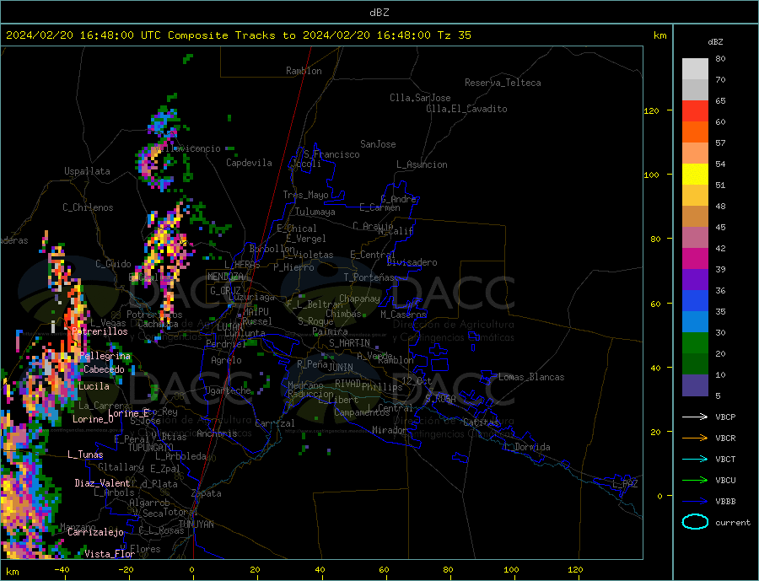The height and width of the screenshot is (581, 759).
Task: Select the slate 5-10 dBZ color band
Action: coord(695,385)
